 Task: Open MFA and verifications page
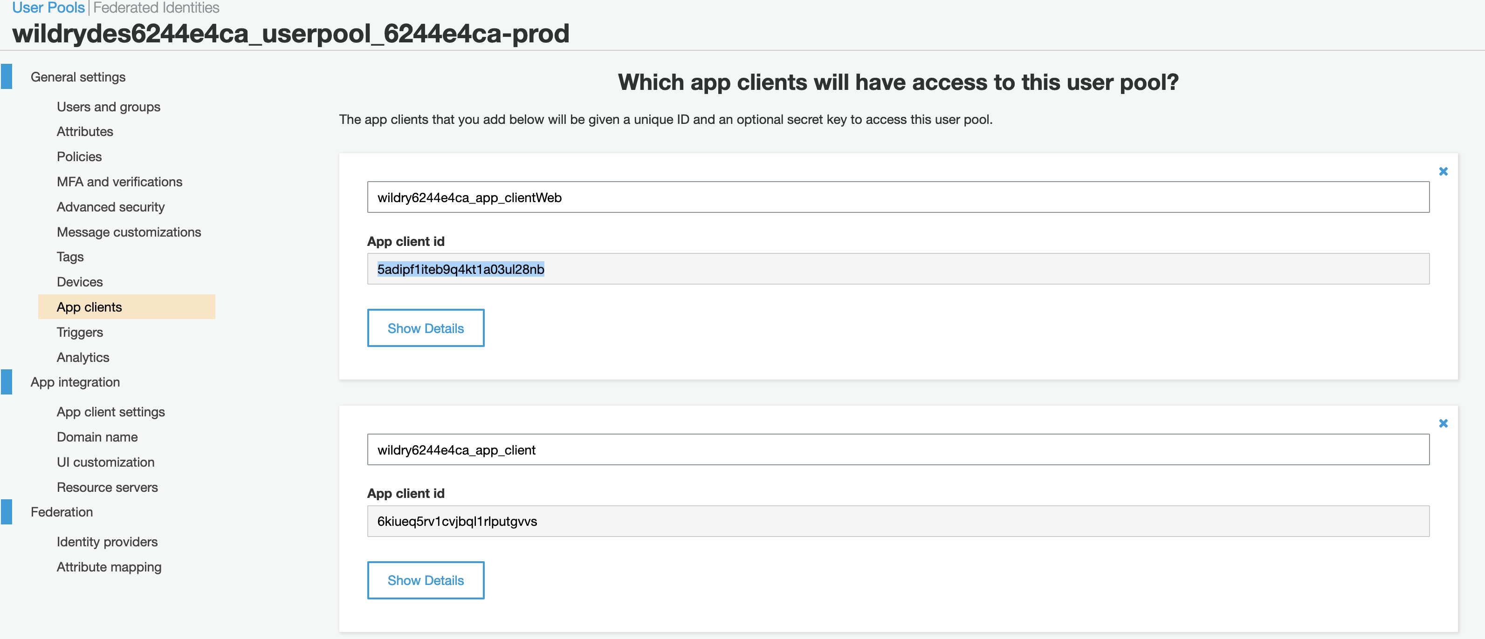coord(119,182)
